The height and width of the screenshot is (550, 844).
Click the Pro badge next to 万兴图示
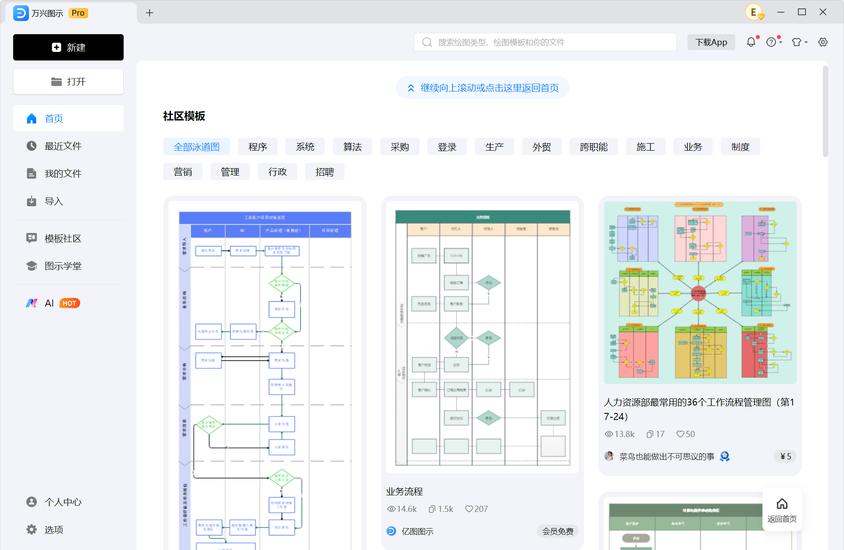pos(78,13)
